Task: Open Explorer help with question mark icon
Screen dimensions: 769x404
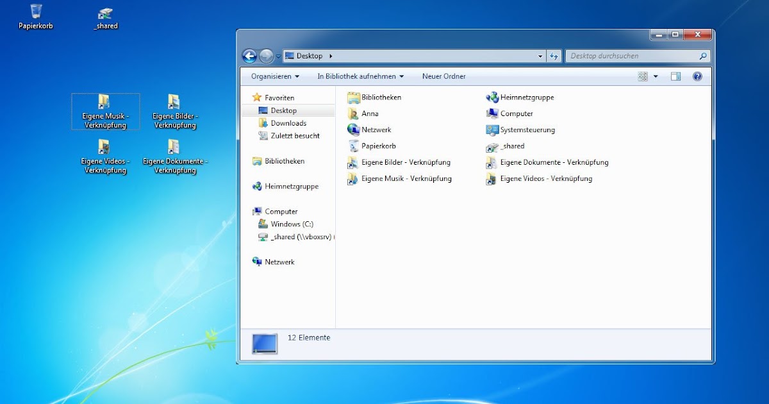Action: pos(697,76)
